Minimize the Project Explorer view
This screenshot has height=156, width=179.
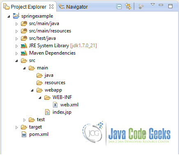pyautogui.click(x=161, y=5)
